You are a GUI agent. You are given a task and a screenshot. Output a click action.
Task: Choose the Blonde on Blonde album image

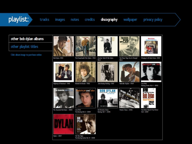(x=85, y=72)
